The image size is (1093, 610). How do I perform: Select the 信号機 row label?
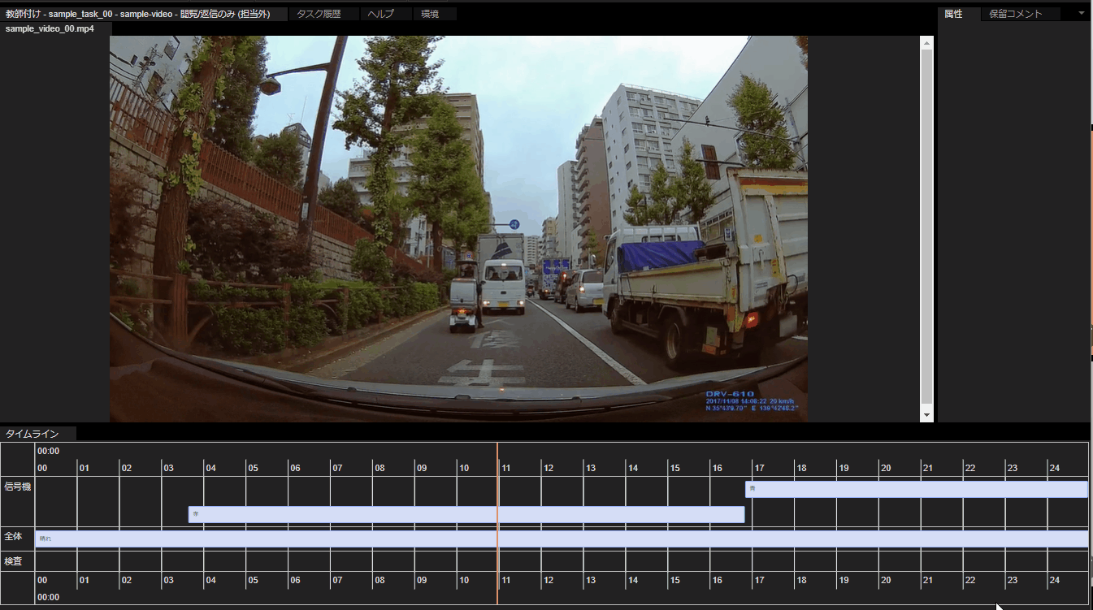coord(17,487)
